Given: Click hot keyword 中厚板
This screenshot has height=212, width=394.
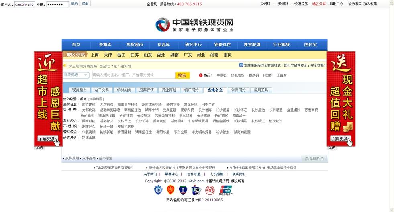Looking at the screenshot, I should coord(222,75).
